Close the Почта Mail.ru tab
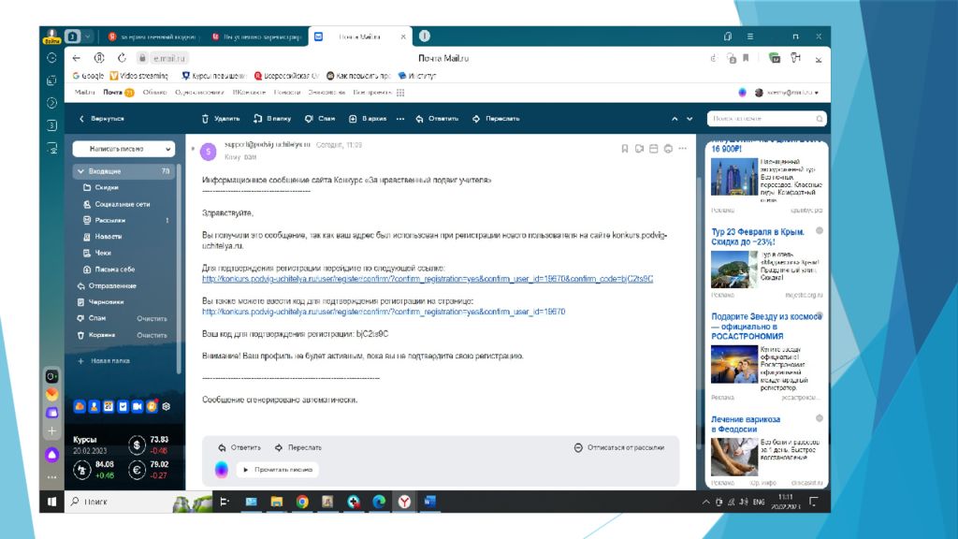Screen dimensions: 958x539 402,36
